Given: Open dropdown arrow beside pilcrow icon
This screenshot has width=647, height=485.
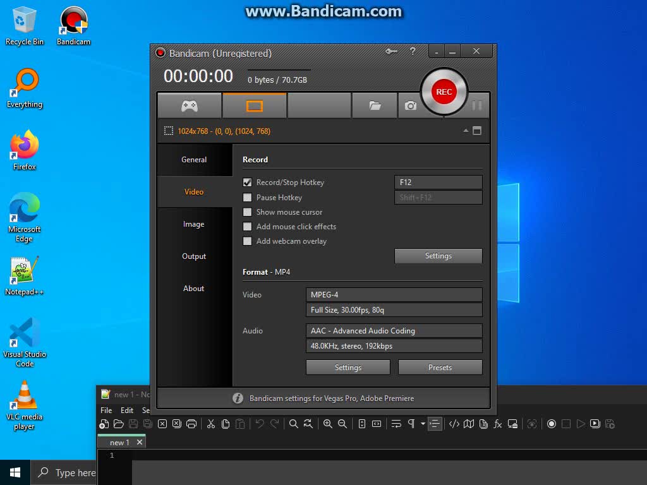Looking at the screenshot, I should [423, 424].
